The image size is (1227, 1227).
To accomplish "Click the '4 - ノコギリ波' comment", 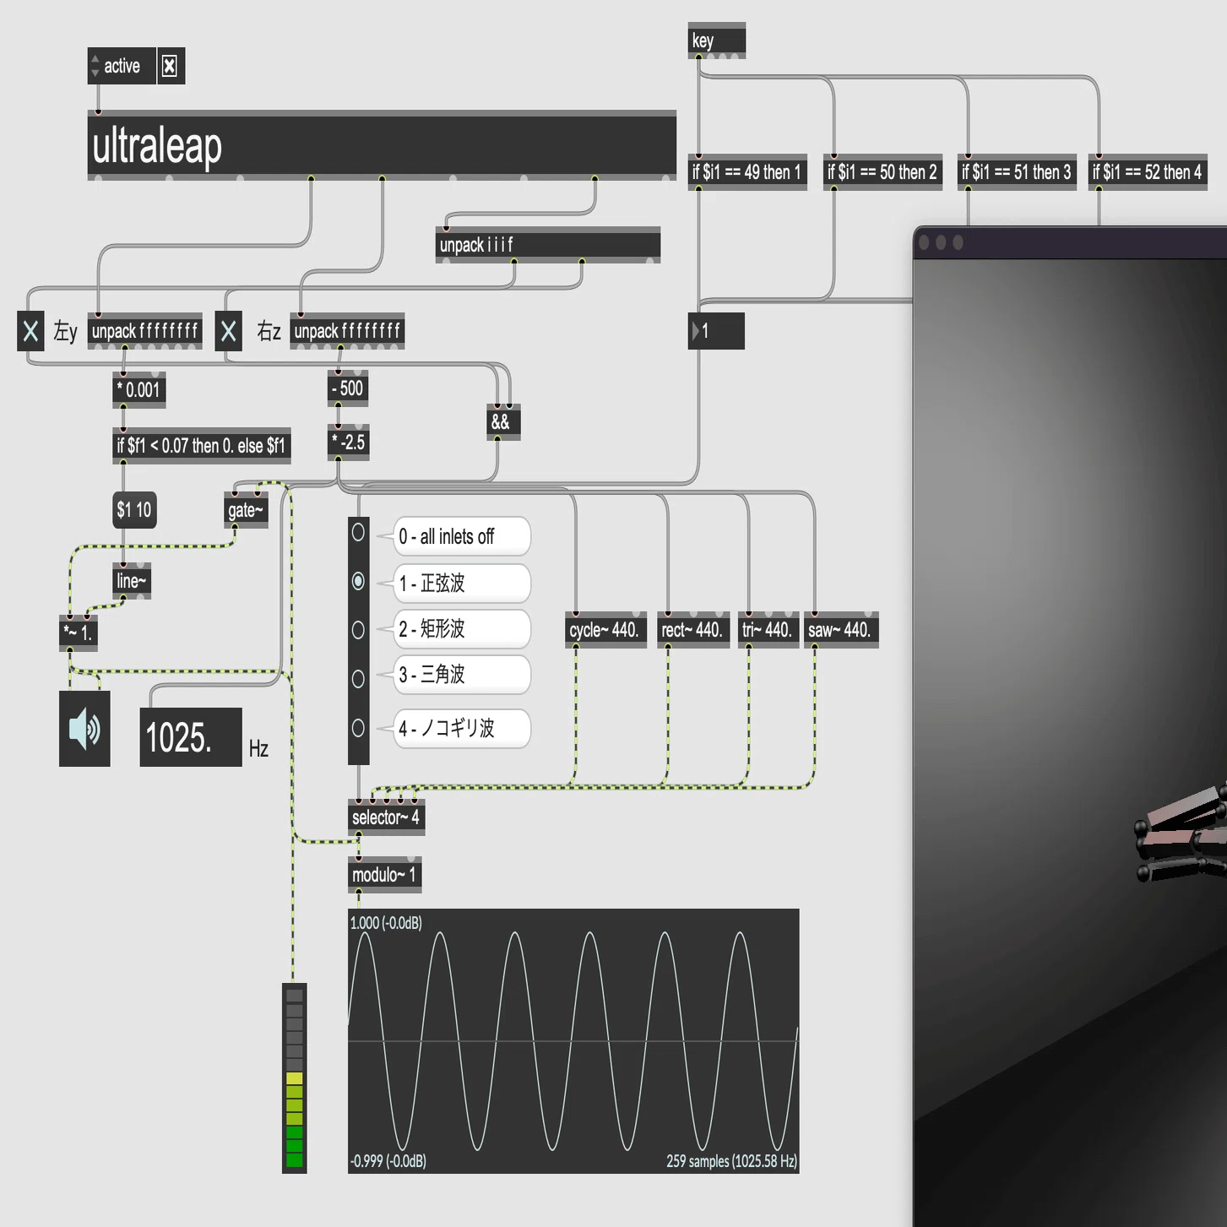I will (x=462, y=728).
